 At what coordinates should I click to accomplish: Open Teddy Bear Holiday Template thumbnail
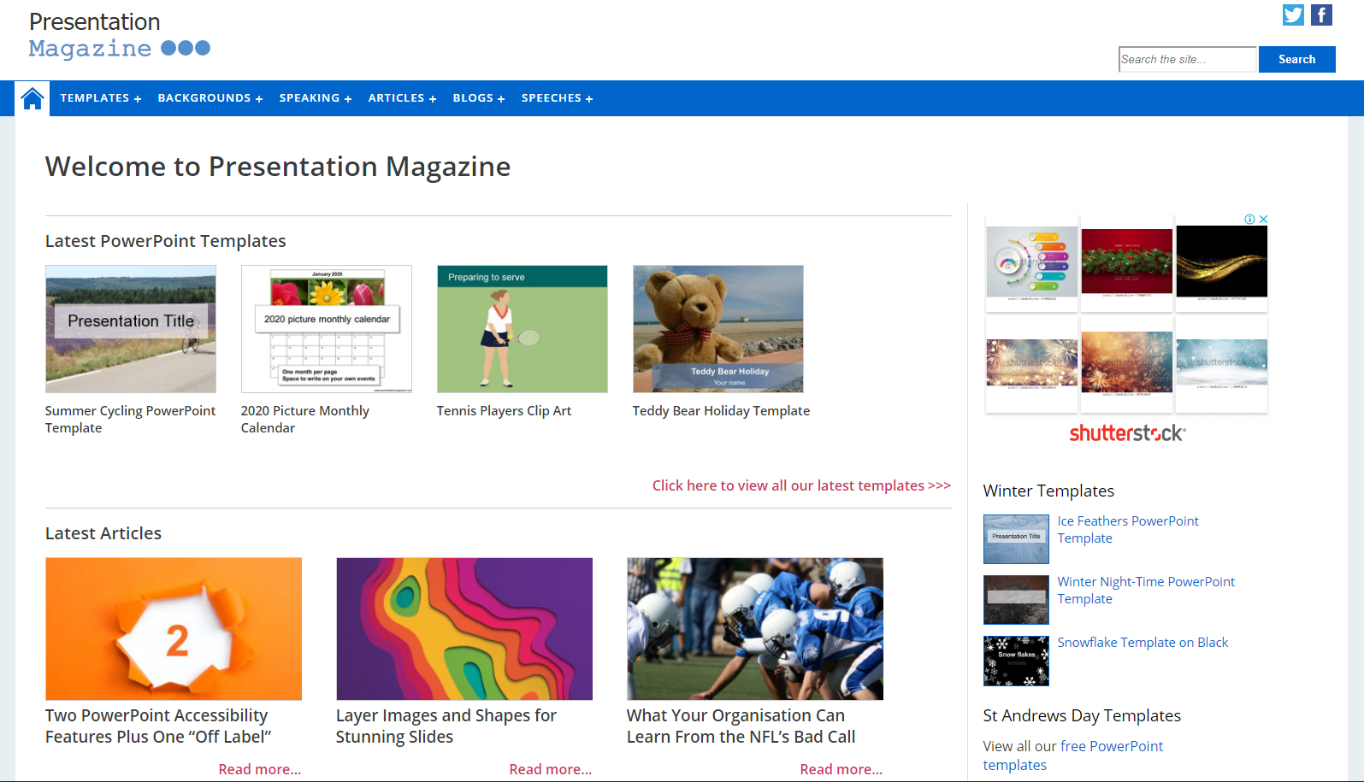pos(717,329)
